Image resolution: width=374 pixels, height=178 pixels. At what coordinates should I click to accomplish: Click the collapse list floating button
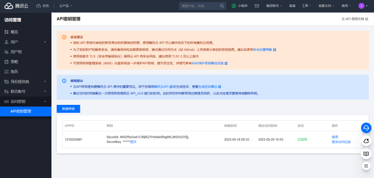[366, 165]
